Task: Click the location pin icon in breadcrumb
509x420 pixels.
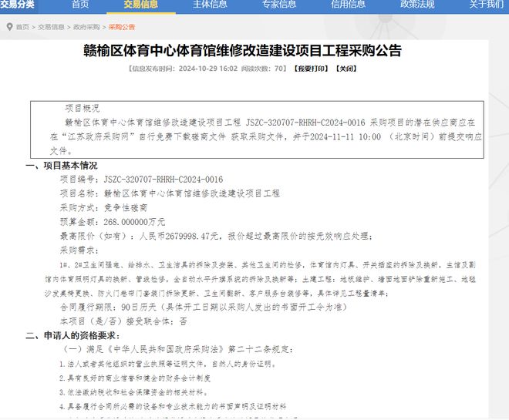Action: coord(10,27)
